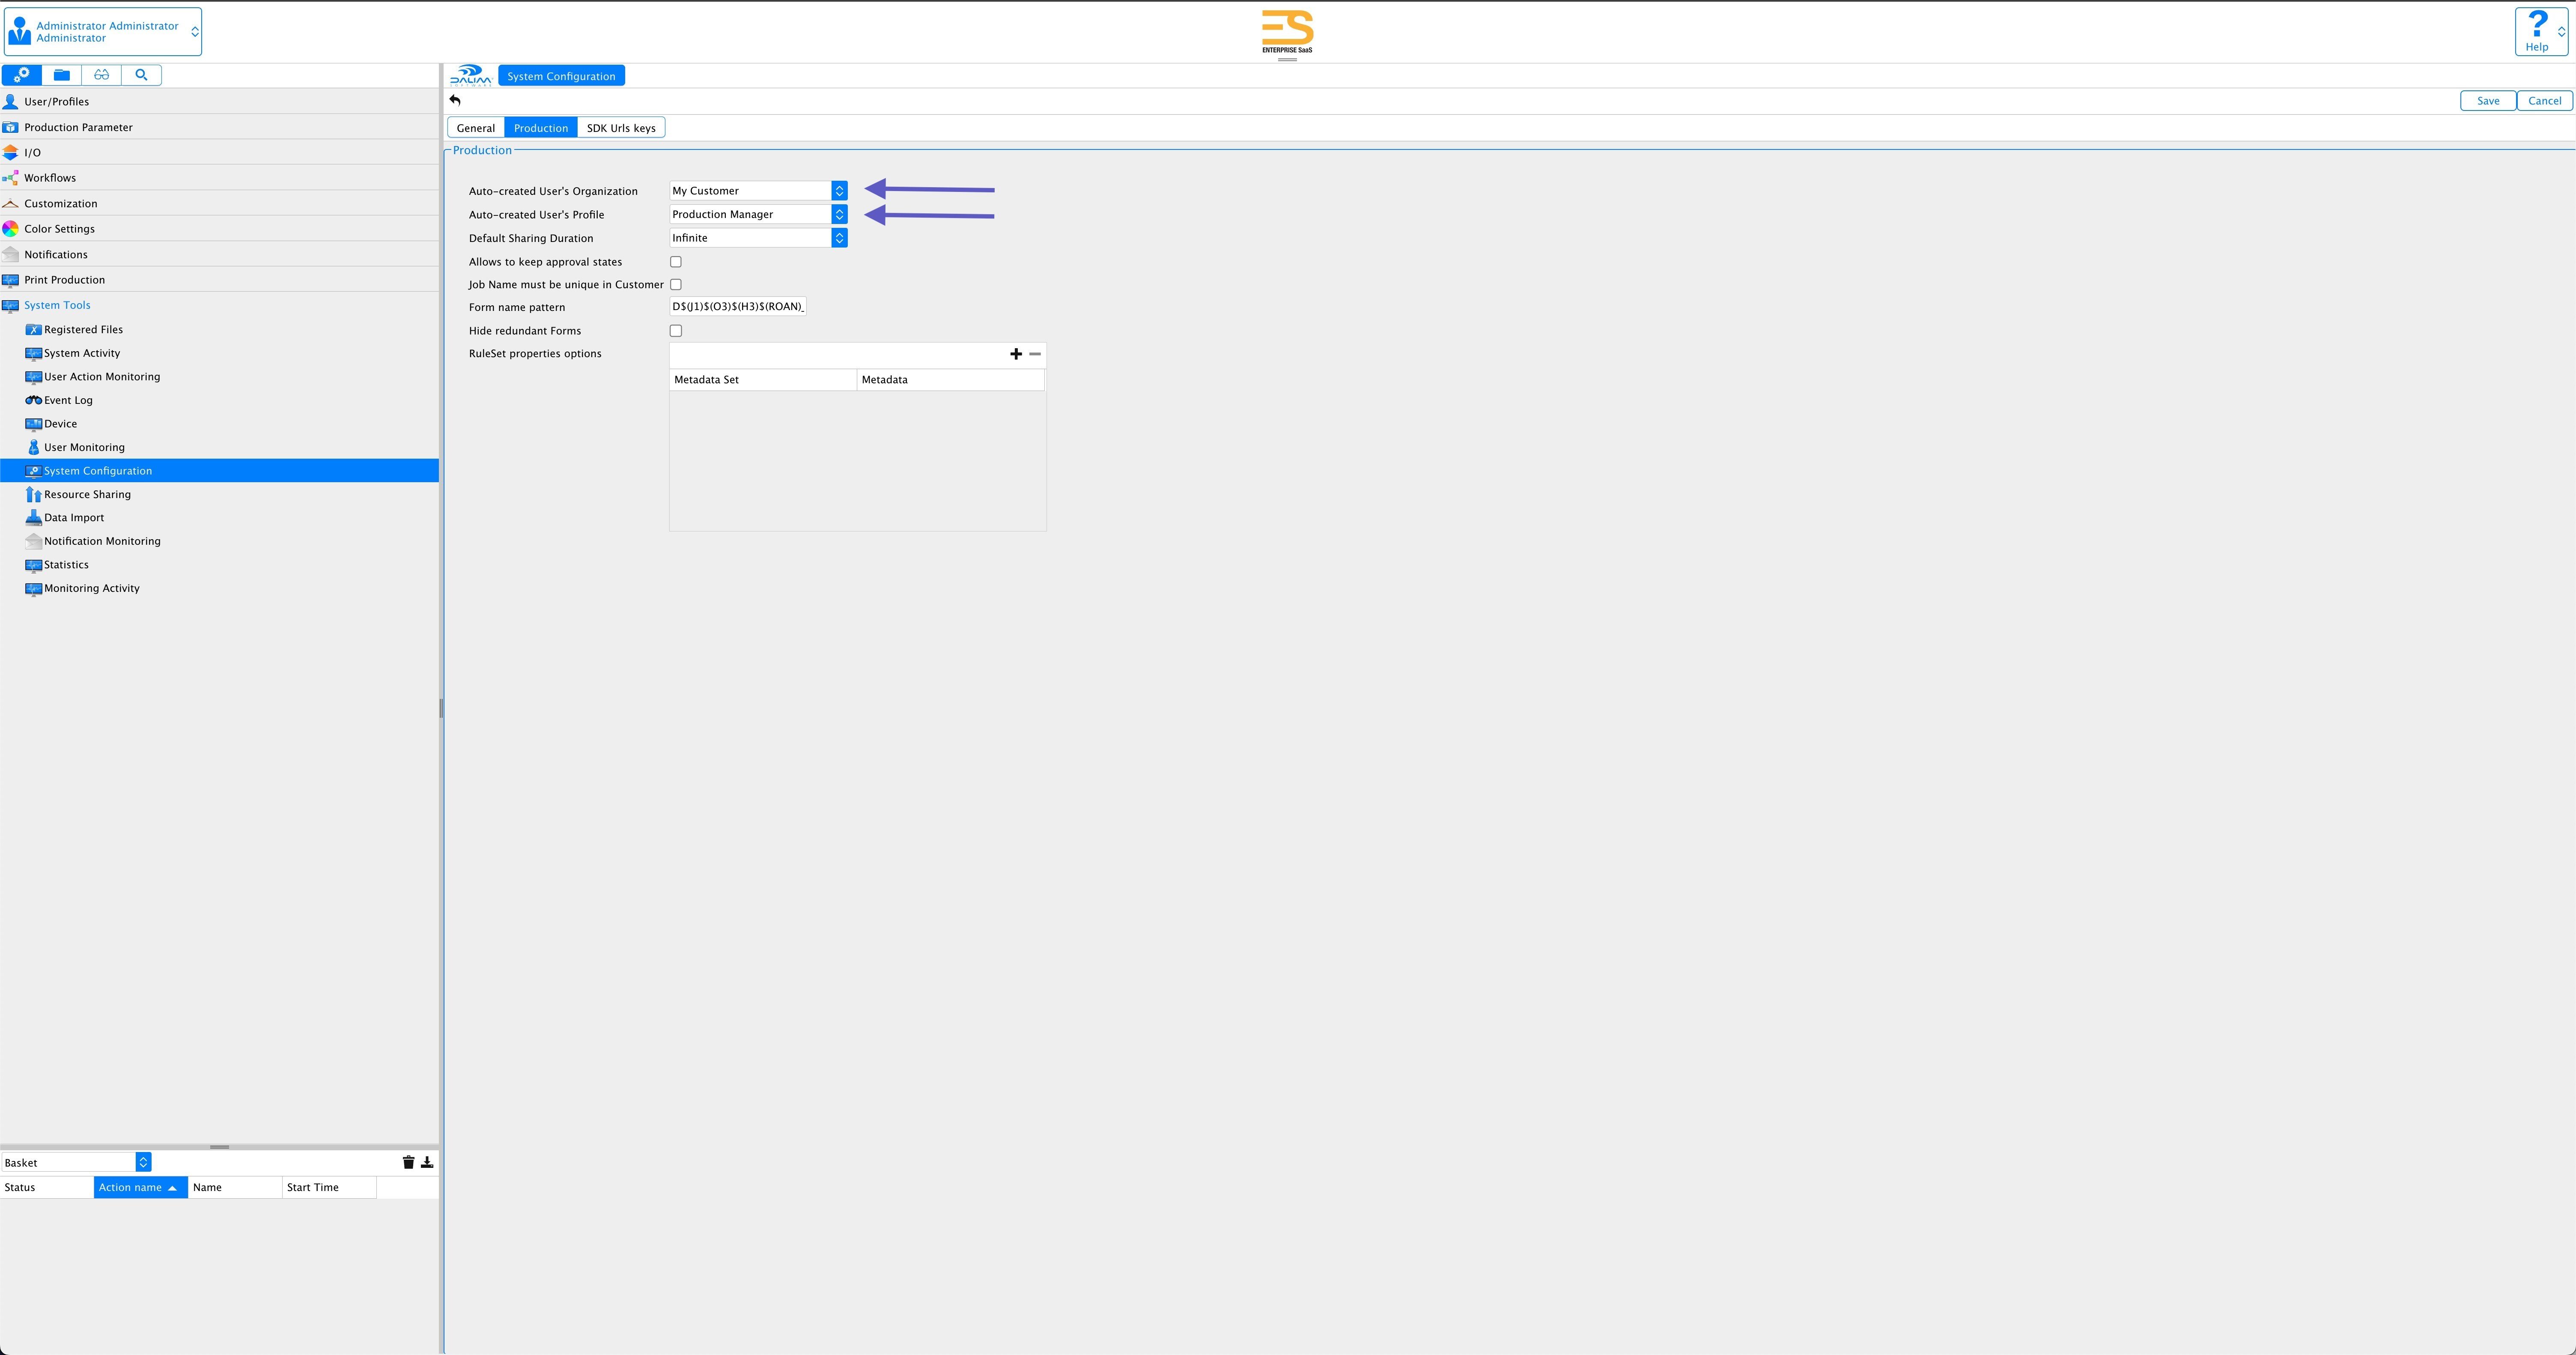Collapse the System Tools section
Screen dimensions: 2576x1355
coord(57,305)
